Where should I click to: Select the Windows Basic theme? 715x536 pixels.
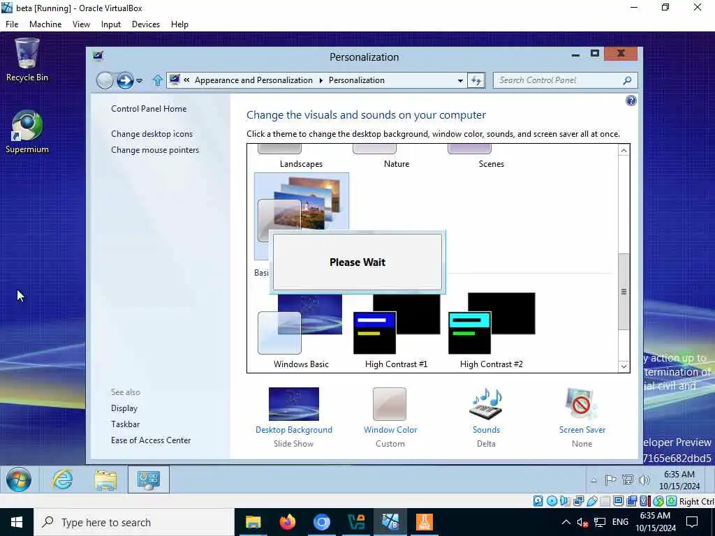point(301,332)
